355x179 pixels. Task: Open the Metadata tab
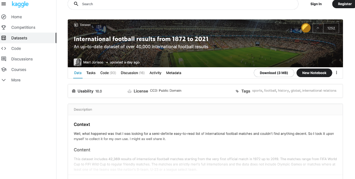174,73
